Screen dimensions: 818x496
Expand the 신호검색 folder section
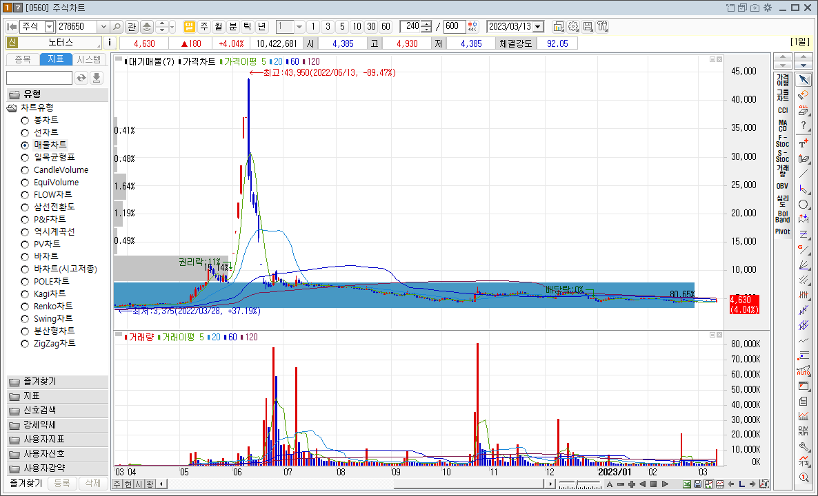[57, 411]
